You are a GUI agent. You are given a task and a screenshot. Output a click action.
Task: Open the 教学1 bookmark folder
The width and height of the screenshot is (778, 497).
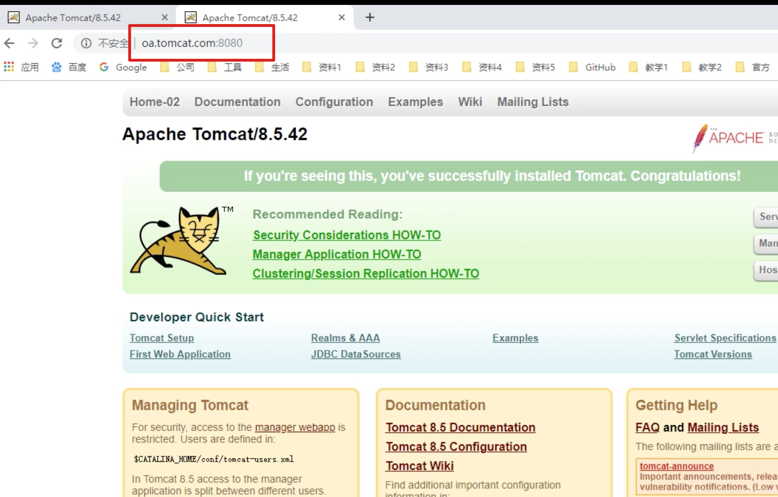[648, 67]
